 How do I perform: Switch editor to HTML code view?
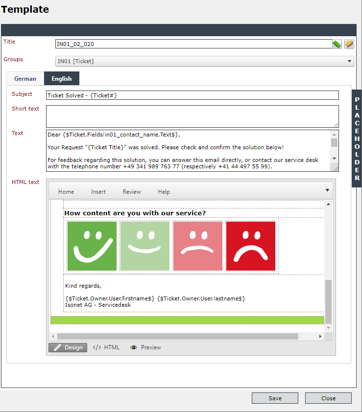click(106, 347)
